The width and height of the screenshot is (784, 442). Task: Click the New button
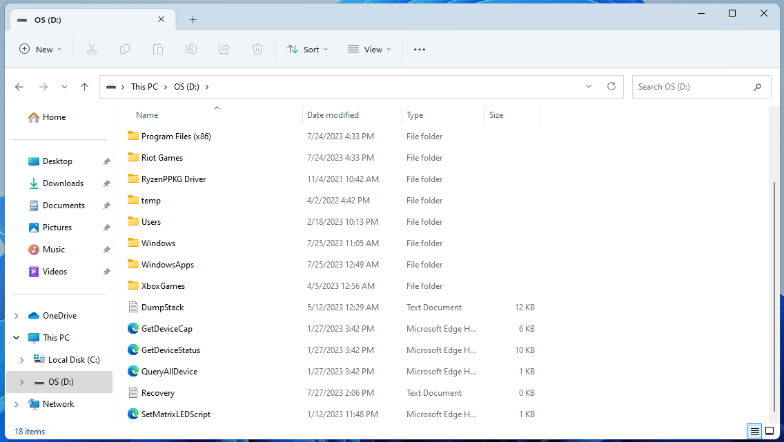tap(41, 49)
